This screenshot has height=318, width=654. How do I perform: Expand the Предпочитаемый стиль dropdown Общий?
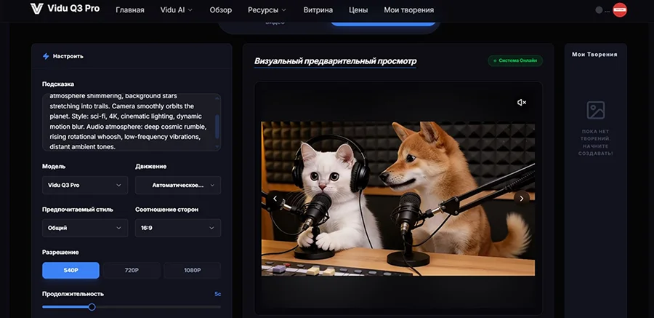point(85,228)
